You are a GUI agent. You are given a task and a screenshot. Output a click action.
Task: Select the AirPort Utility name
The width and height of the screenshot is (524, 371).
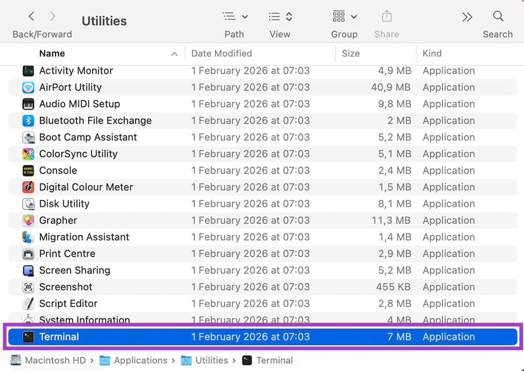[71, 88]
